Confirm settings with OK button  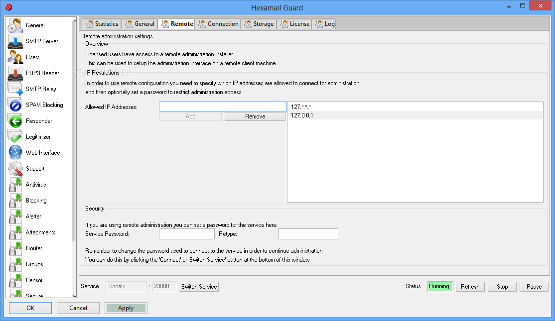point(30,308)
